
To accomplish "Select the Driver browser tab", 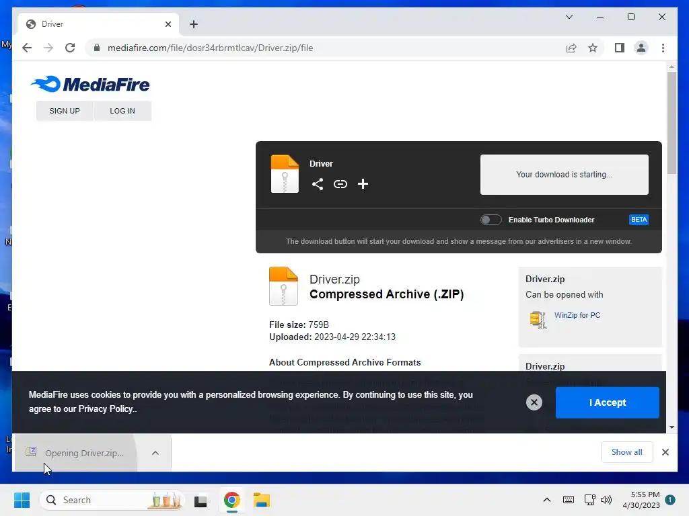I will (x=98, y=24).
